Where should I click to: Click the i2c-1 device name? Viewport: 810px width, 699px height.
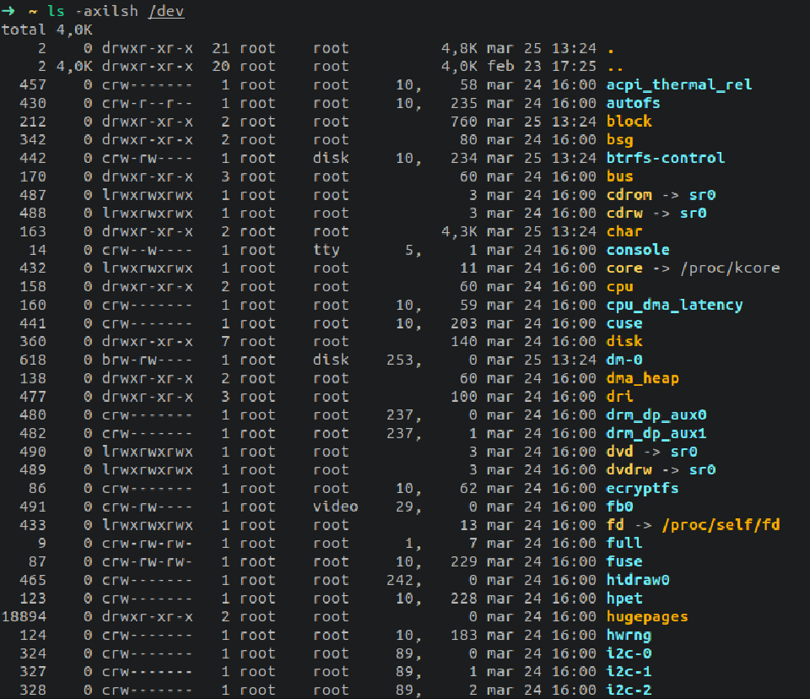(x=629, y=671)
